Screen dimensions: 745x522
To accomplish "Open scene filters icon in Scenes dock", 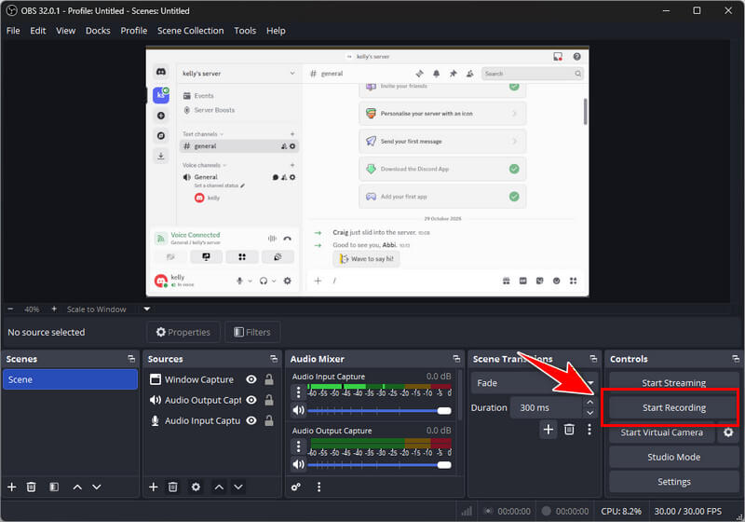I will point(54,487).
